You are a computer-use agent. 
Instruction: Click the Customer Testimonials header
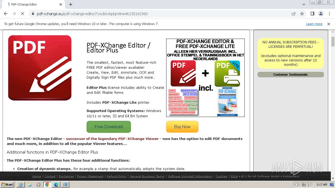pos(291,75)
